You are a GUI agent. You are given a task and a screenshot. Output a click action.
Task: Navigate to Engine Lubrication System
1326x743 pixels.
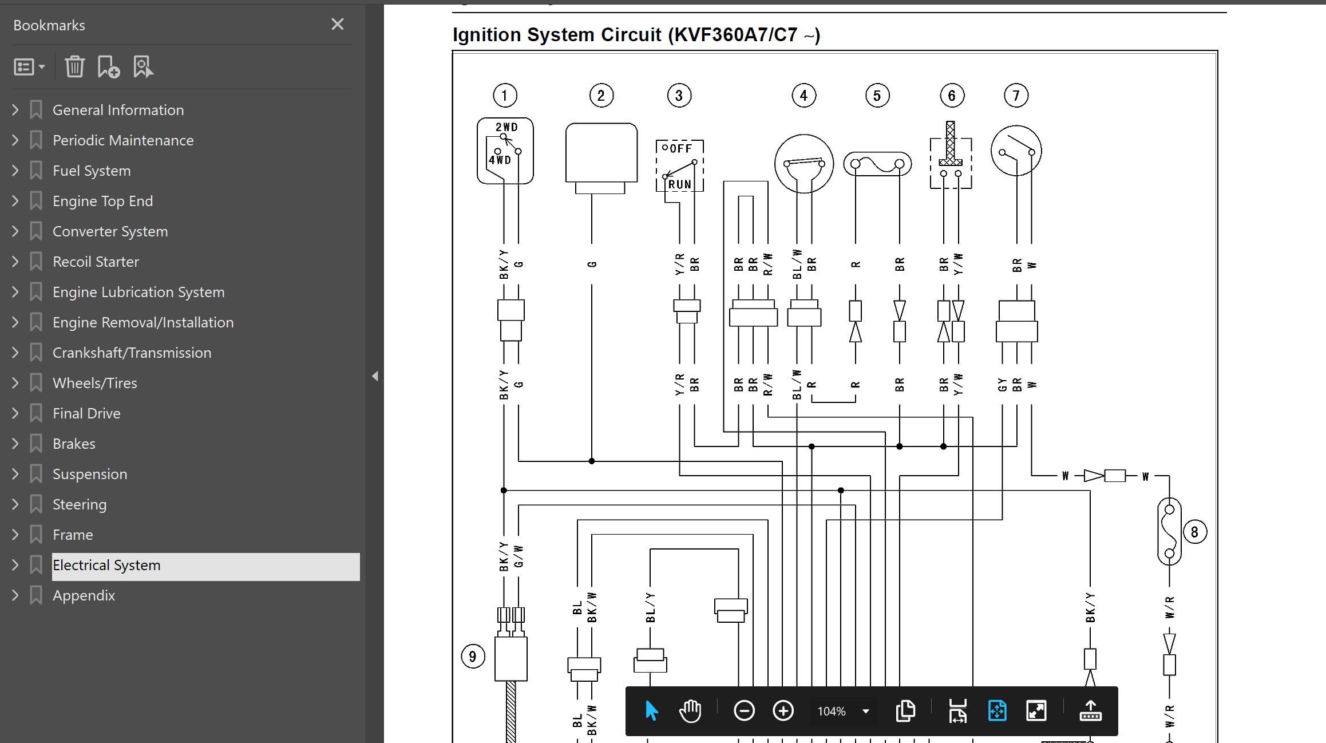tap(138, 292)
